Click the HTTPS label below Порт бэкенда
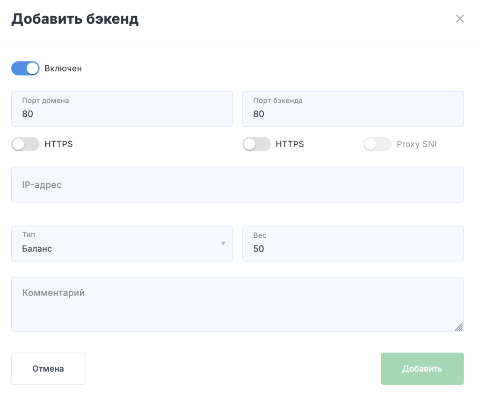Viewport: 479px width, 396px height. 290,144
